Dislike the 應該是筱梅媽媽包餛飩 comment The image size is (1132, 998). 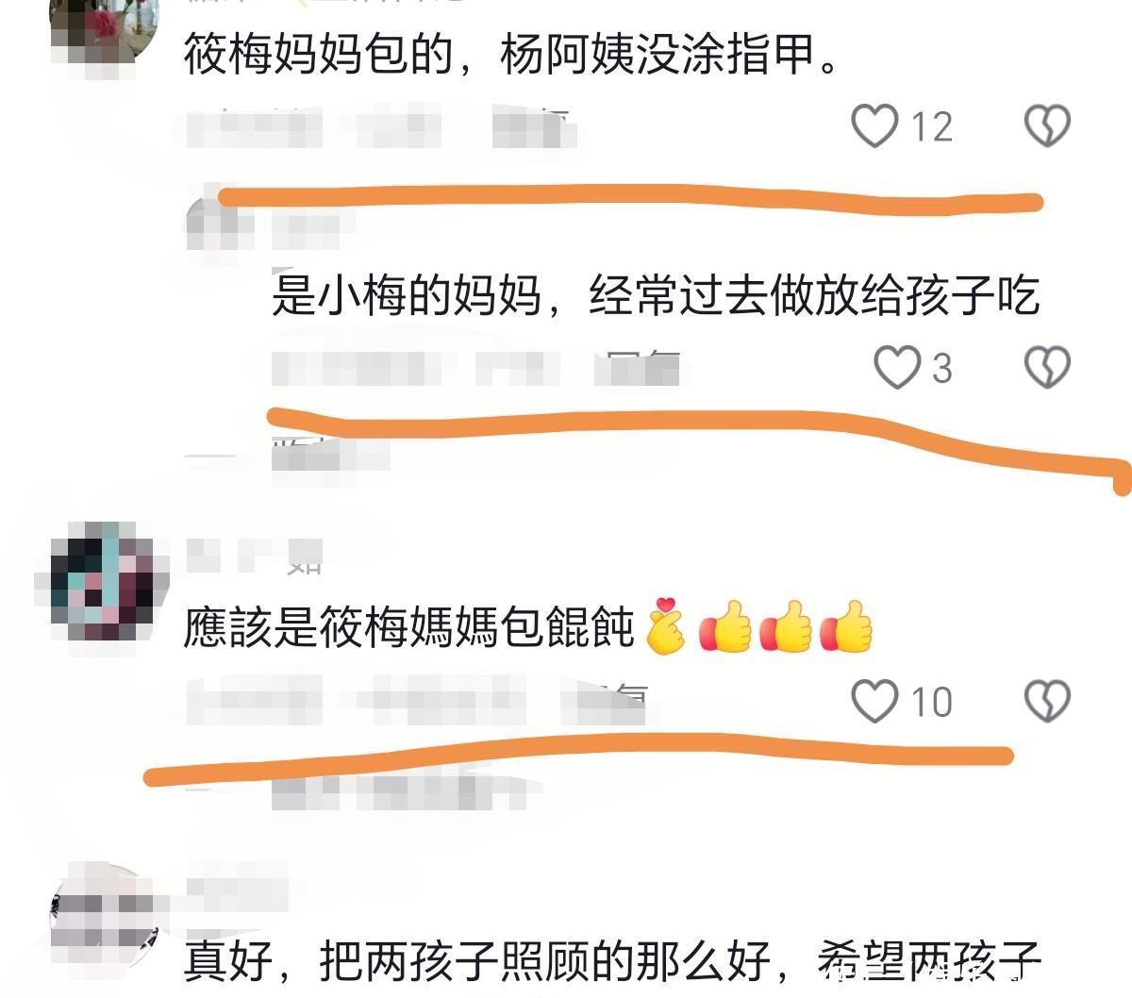[1047, 701]
